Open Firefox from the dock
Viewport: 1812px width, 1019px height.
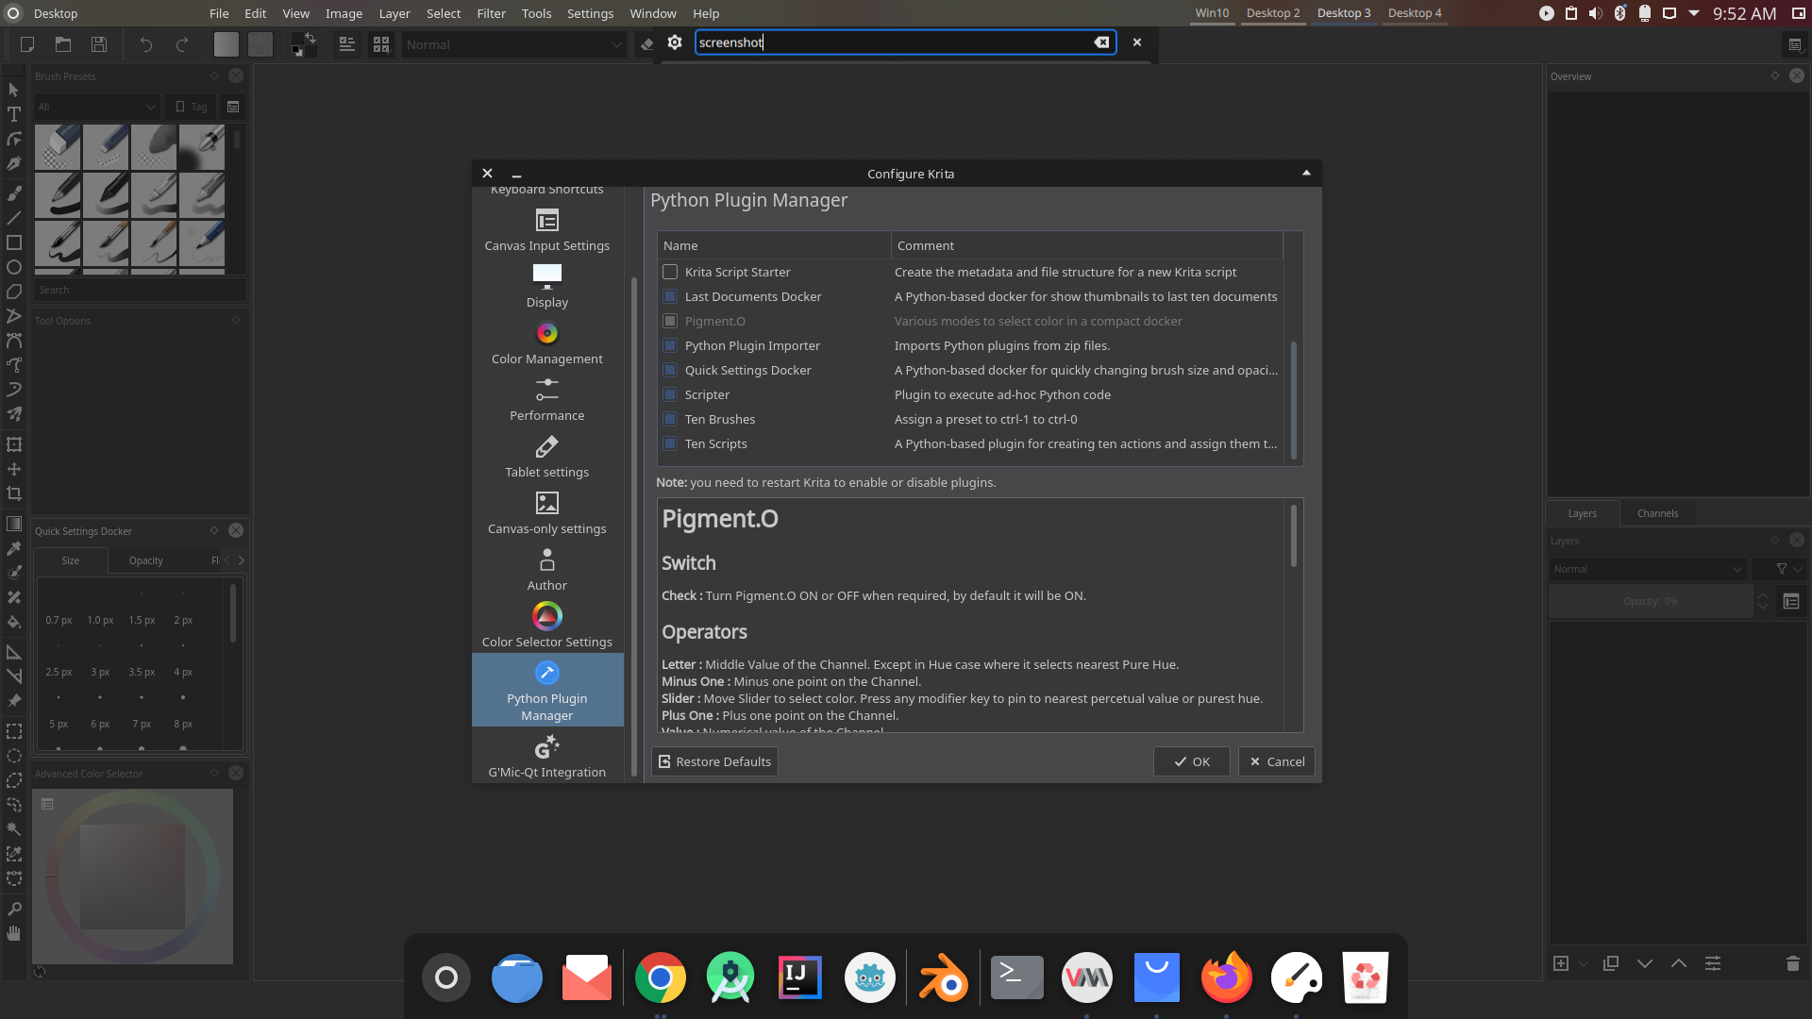click(1227, 977)
